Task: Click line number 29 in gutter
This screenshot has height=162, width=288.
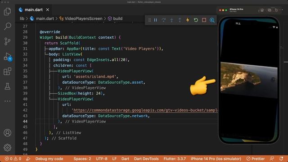Action: pyautogui.click(x=25, y=37)
